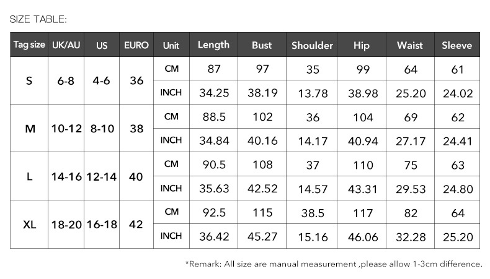This screenshot has width=490, height=279.
Task: Click the EURO column header
Action: click(x=136, y=45)
